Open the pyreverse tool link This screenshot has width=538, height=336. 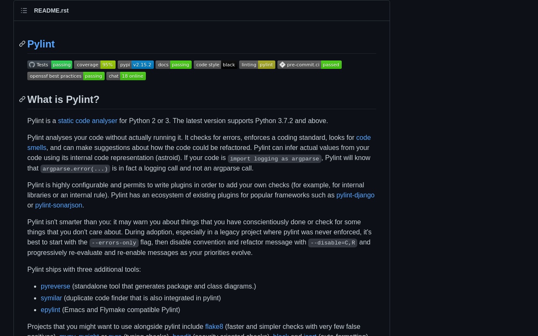pyautogui.click(x=55, y=286)
